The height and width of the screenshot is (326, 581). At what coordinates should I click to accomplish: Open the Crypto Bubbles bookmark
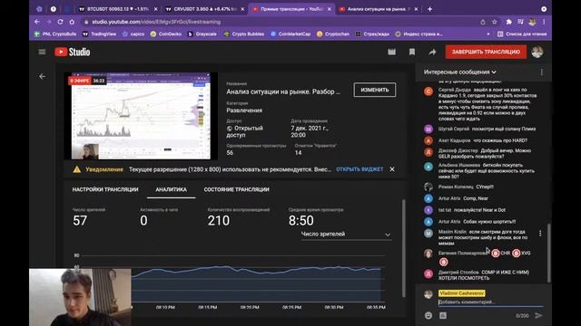tap(244, 34)
